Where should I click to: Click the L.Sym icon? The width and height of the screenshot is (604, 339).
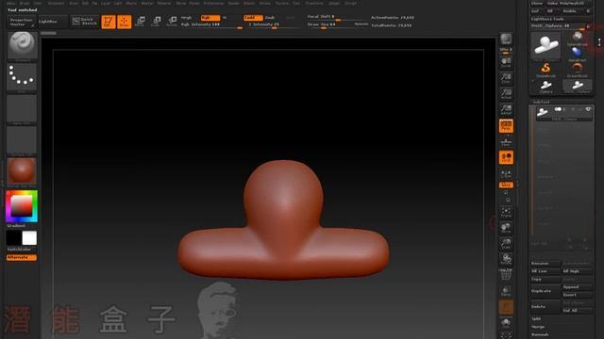[x=506, y=173]
